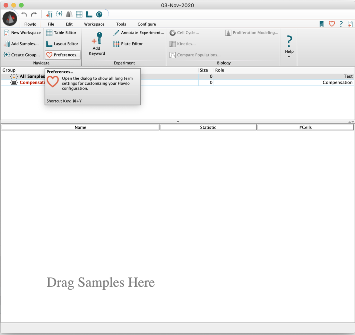This screenshot has width=355, height=335.
Task: Click the Group column header
Action: [x=99, y=70]
